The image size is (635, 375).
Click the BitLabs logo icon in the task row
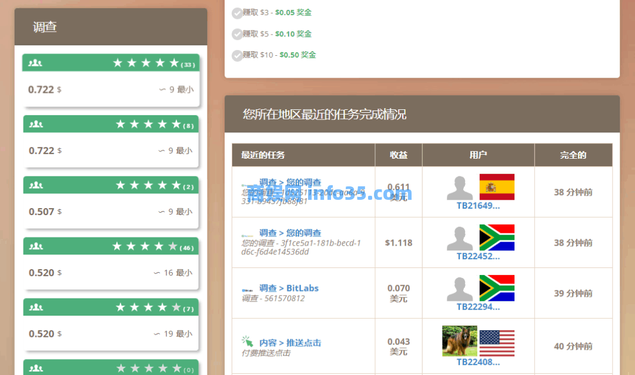point(247,290)
